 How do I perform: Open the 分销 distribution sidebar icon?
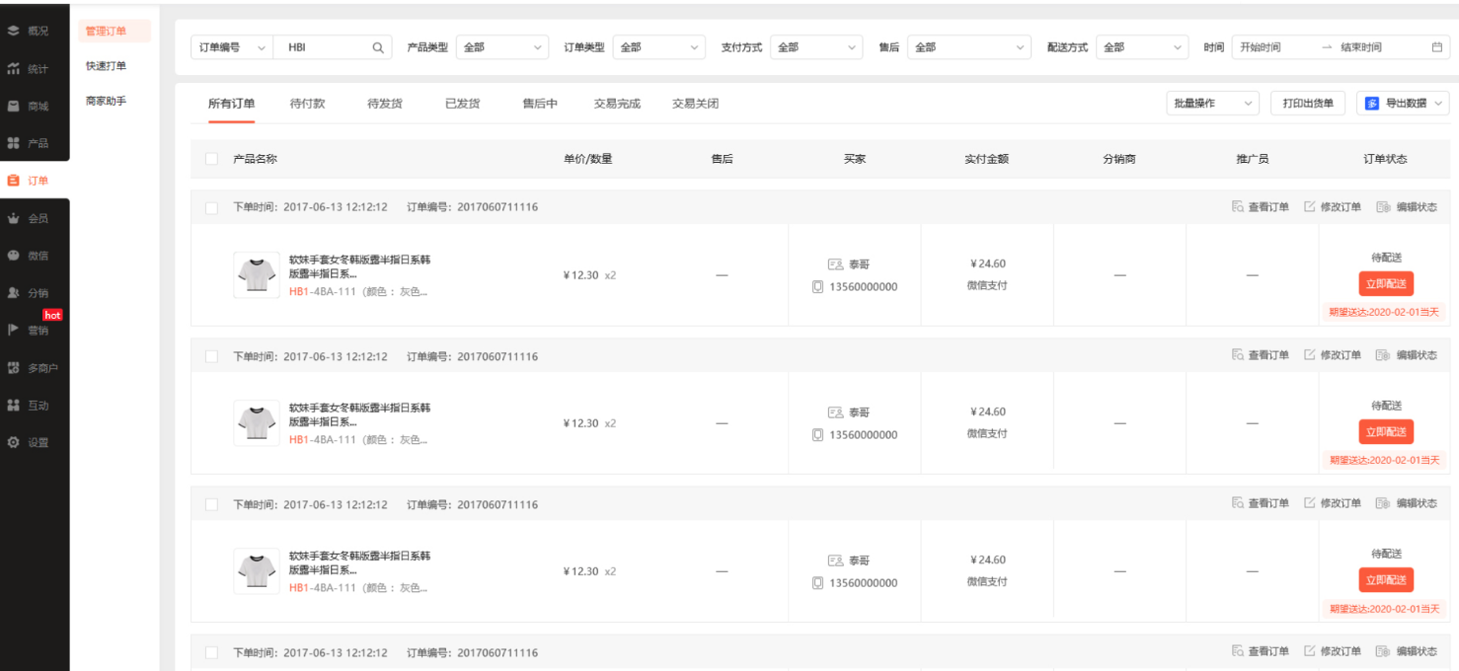(x=13, y=293)
